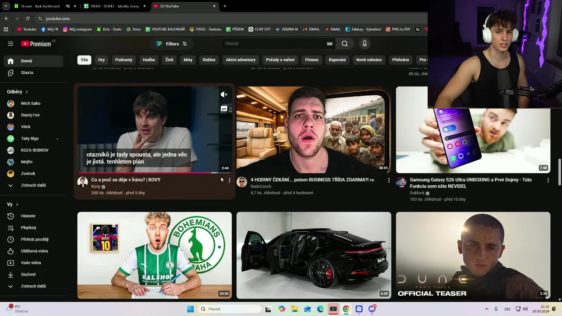The height and width of the screenshot is (316, 562).
Task: Open the Kovy channel avatar
Action: pos(83,182)
